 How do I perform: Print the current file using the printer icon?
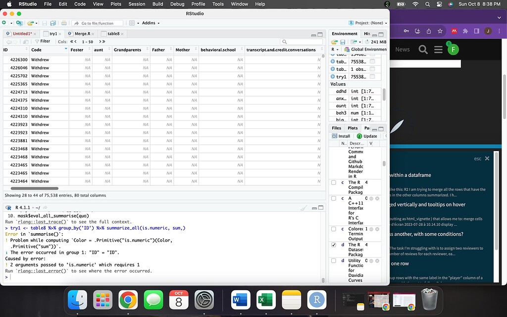point(64,23)
